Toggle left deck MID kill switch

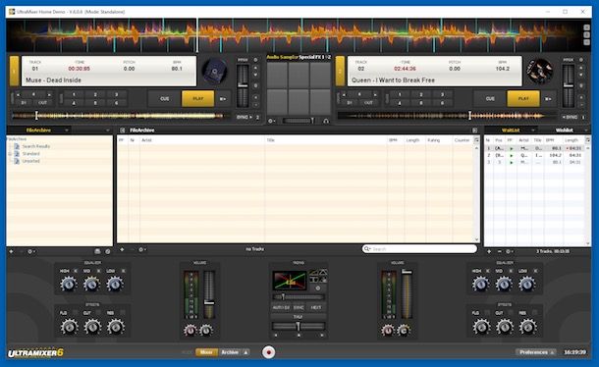pos(98,271)
